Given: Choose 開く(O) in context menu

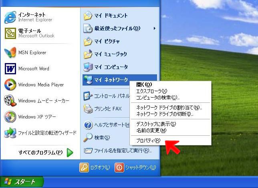Looking at the screenshot, I should click(144, 84).
